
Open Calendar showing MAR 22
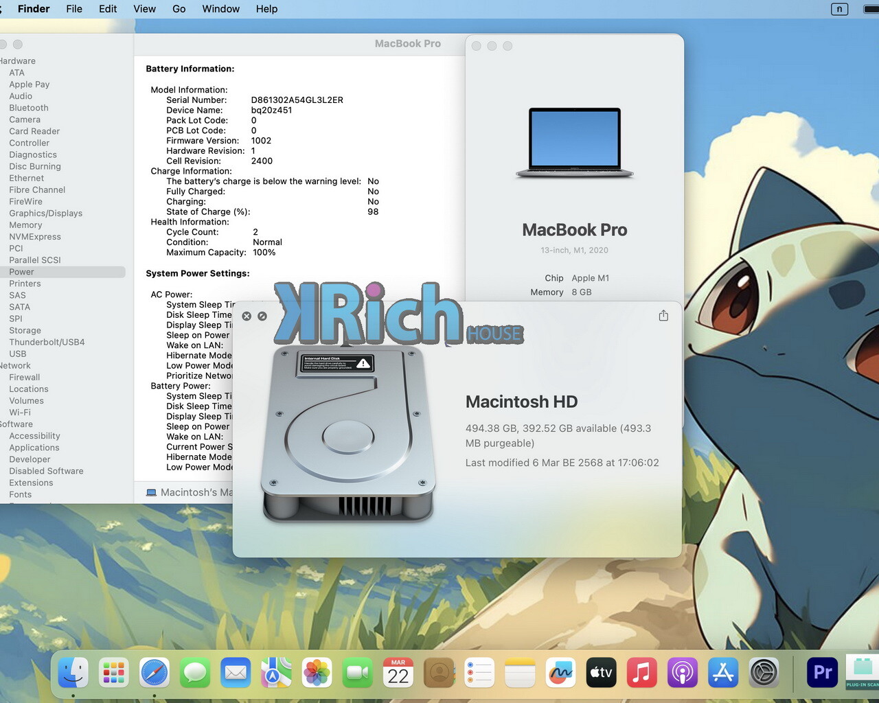click(x=398, y=673)
